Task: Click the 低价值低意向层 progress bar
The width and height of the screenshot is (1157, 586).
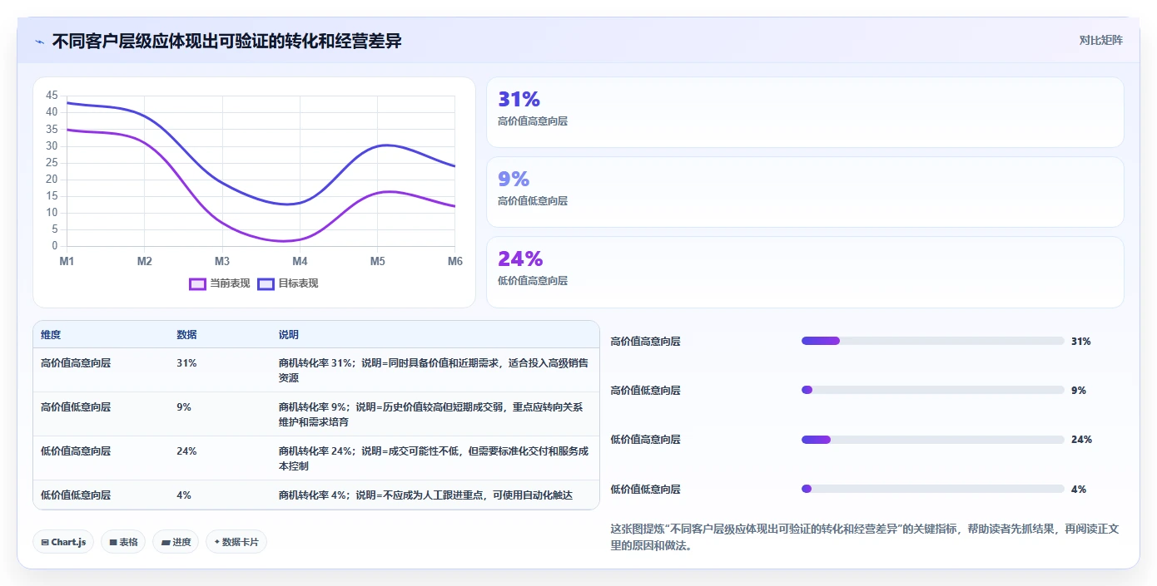Action: (x=932, y=489)
